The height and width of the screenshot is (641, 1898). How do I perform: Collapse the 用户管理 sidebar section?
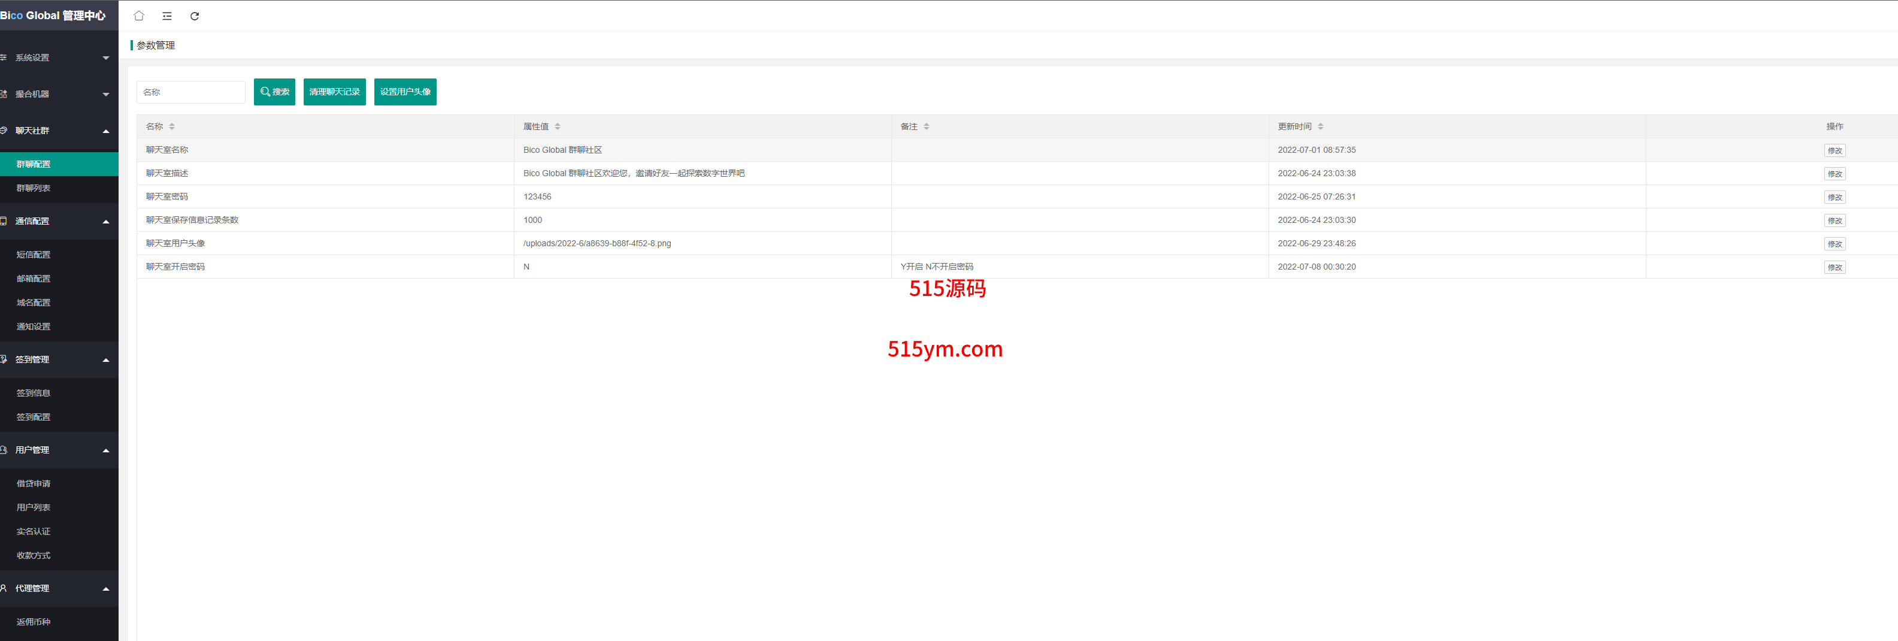59,450
